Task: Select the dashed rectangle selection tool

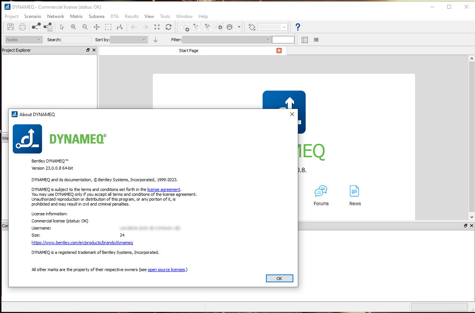Action: [108, 27]
